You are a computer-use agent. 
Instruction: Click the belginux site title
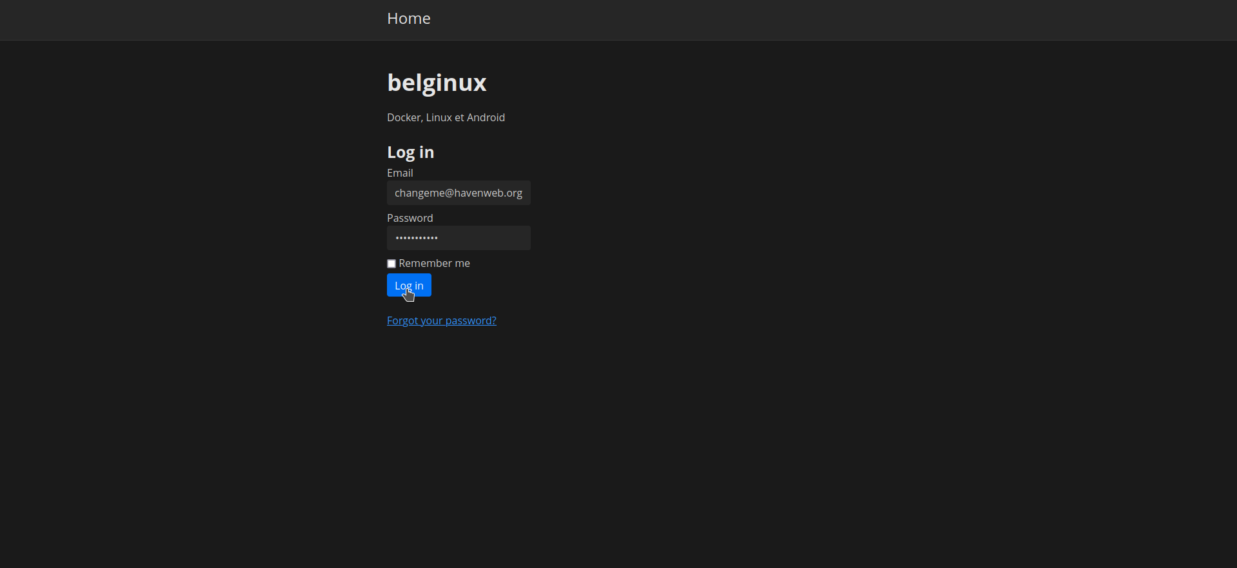[x=436, y=83]
